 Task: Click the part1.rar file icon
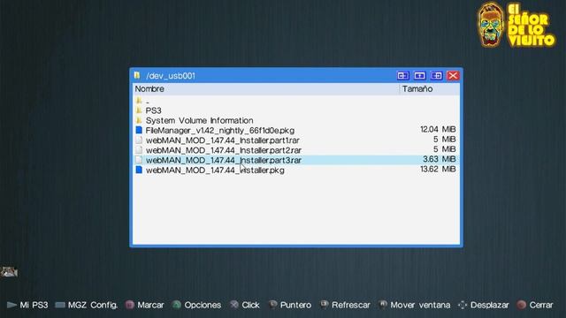[x=139, y=140]
